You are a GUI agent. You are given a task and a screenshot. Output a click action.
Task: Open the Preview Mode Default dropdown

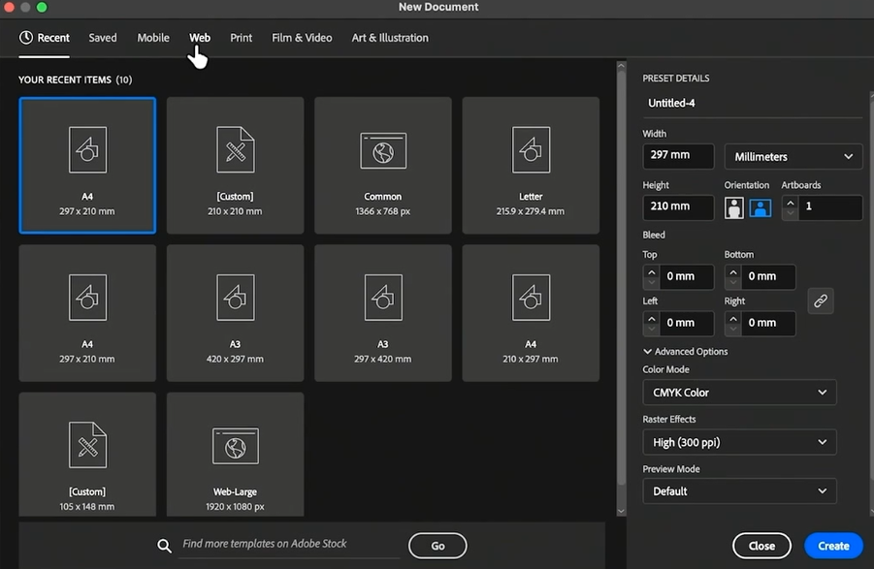[739, 491]
